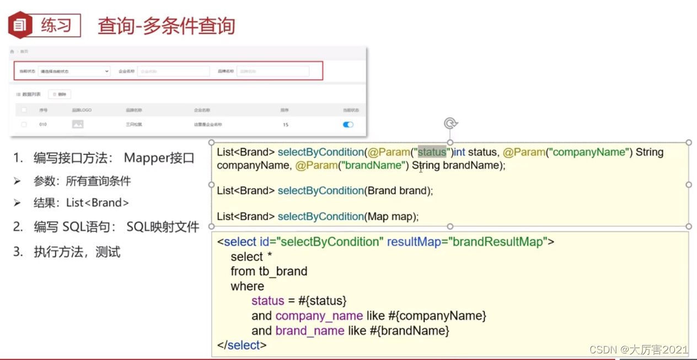Click the company_name like #{companyName} line

click(369, 316)
